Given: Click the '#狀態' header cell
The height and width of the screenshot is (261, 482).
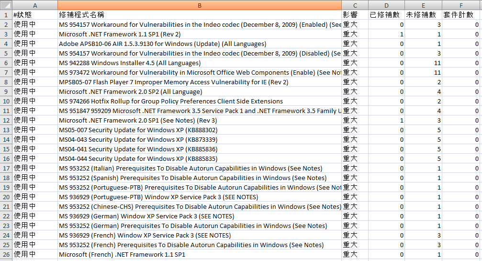Looking at the screenshot, I should point(35,15).
